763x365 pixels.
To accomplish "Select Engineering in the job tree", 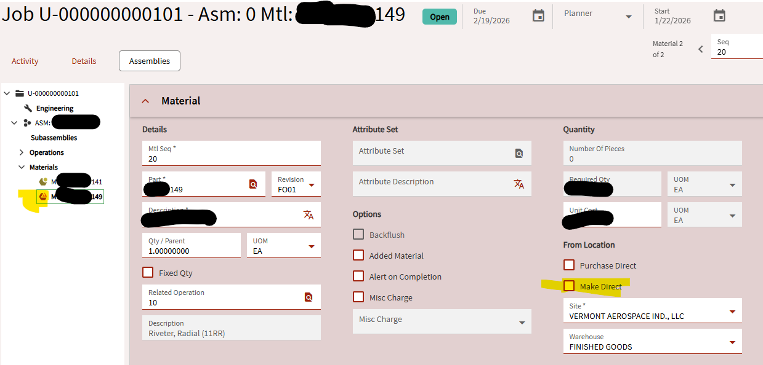I will click(x=55, y=108).
